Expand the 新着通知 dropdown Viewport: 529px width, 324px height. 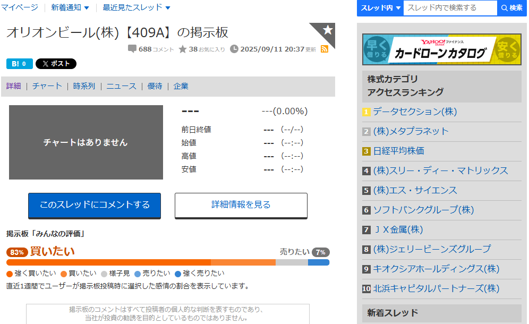coord(70,7)
